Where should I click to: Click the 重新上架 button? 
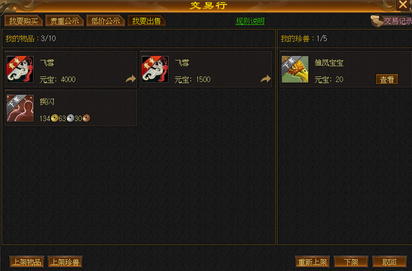[x=313, y=262]
